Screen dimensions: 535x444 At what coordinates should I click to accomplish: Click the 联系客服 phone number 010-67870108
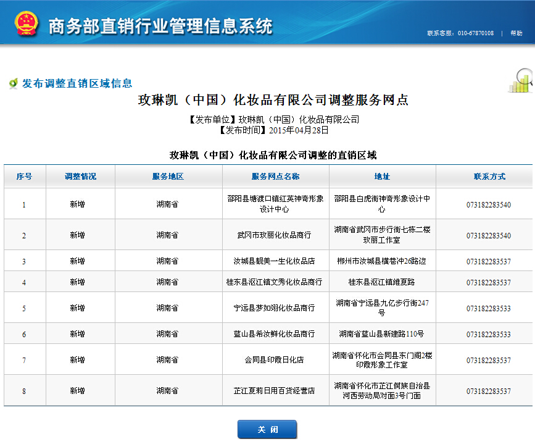pyautogui.click(x=476, y=33)
